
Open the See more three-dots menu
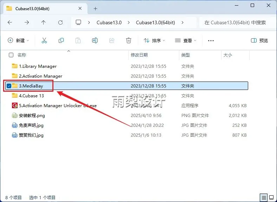pos(211,41)
